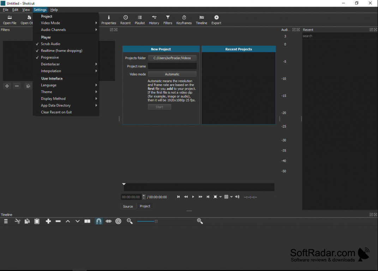Expand Deinterlacer submenu
This screenshot has height=271, width=378.
click(x=66, y=64)
